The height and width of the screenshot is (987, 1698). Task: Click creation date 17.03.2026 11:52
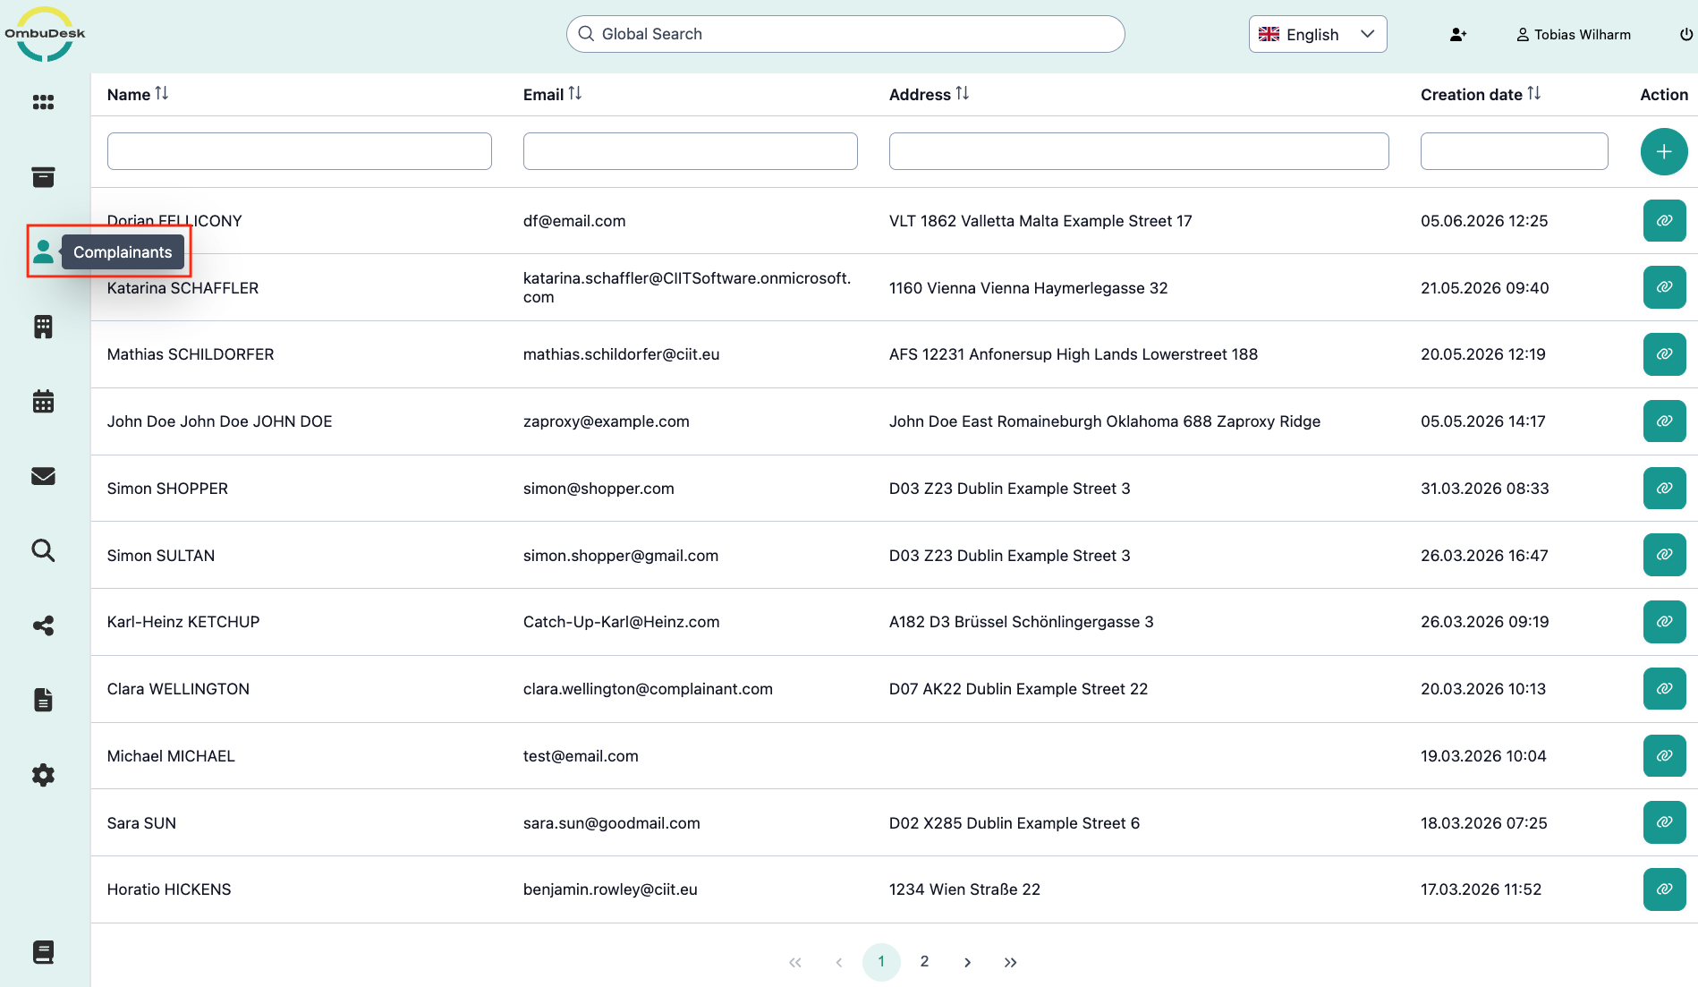click(1482, 889)
